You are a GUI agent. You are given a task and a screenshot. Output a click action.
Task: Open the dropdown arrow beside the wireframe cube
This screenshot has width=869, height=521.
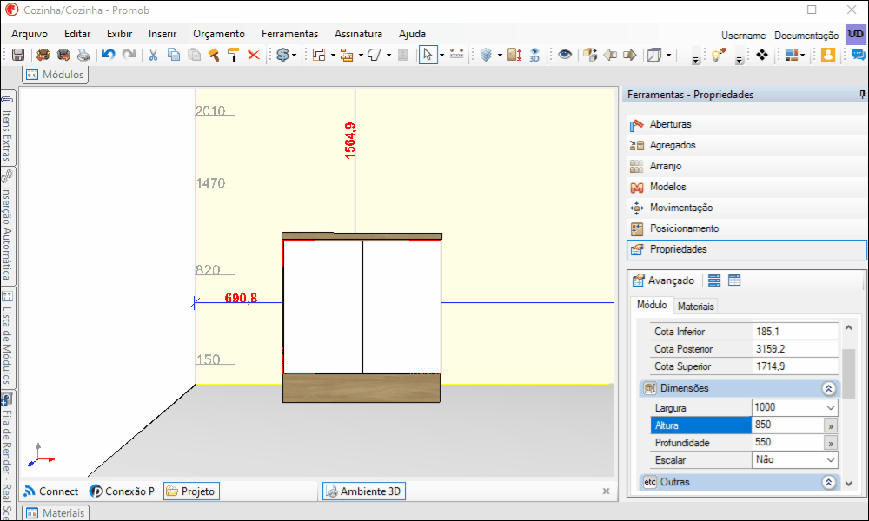tap(669, 56)
